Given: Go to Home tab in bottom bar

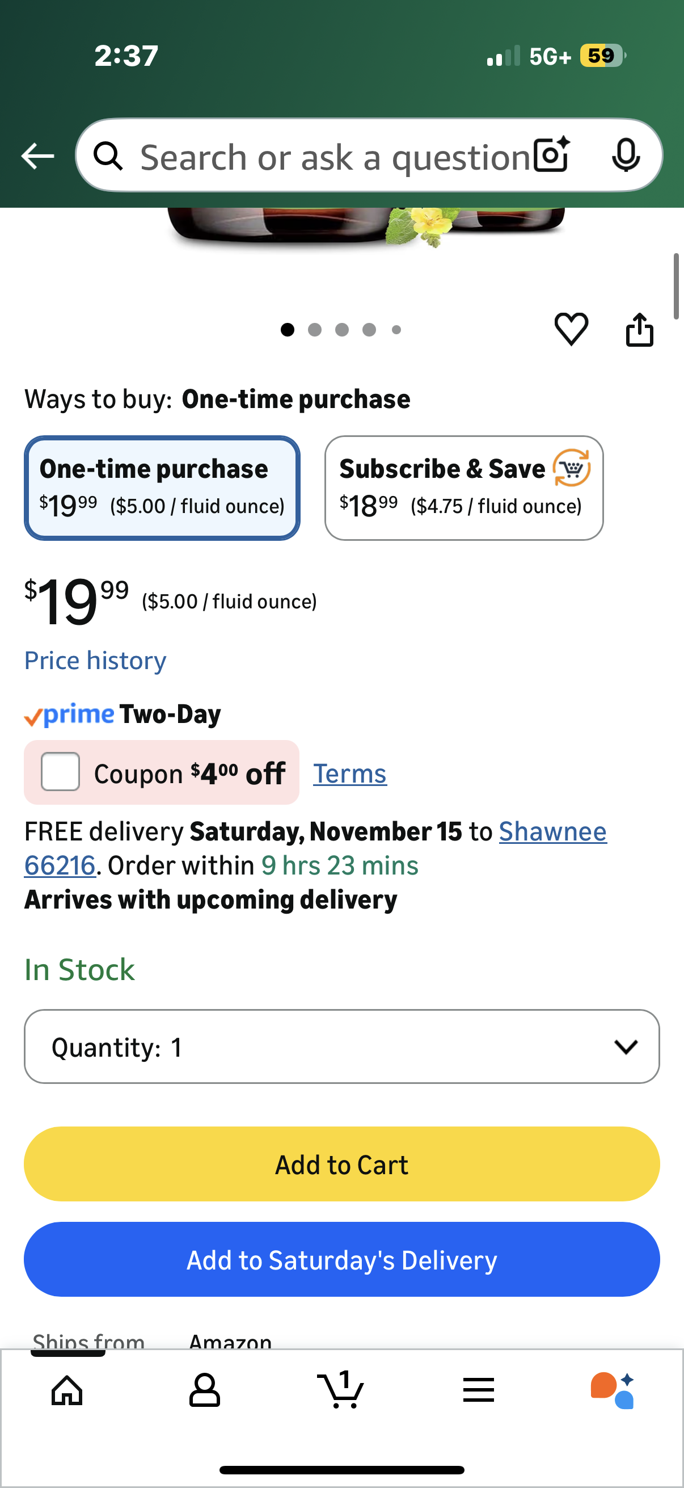Looking at the screenshot, I should click(67, 1389).
